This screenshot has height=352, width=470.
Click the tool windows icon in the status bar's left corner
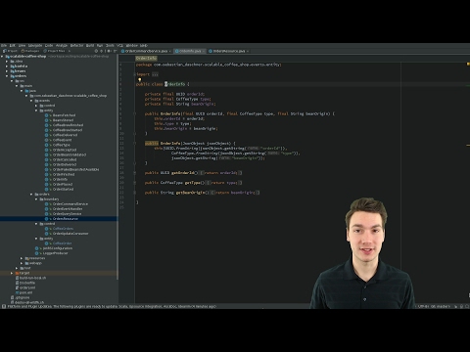click(x=4, y=306)
